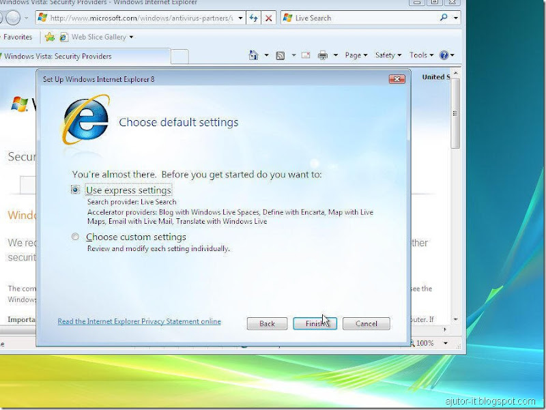The width and height of the screenshot is (546, 410).
Task: Click the horizontal scrollbar right arrow
Action: point(445,330)
